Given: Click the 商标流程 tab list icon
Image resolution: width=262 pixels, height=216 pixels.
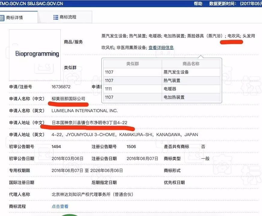Looking at the screenshot, I should 56,17.
